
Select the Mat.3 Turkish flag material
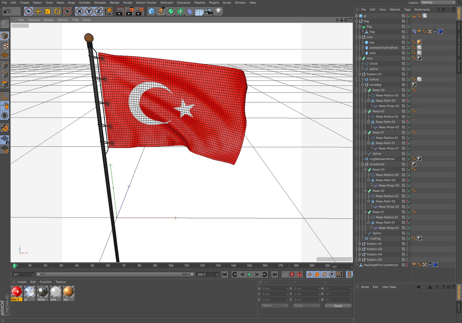(16, 293)
